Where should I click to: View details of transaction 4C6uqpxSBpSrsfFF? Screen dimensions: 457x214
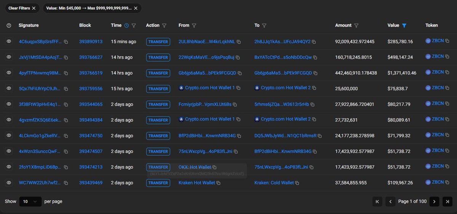(x=9, y=41)
